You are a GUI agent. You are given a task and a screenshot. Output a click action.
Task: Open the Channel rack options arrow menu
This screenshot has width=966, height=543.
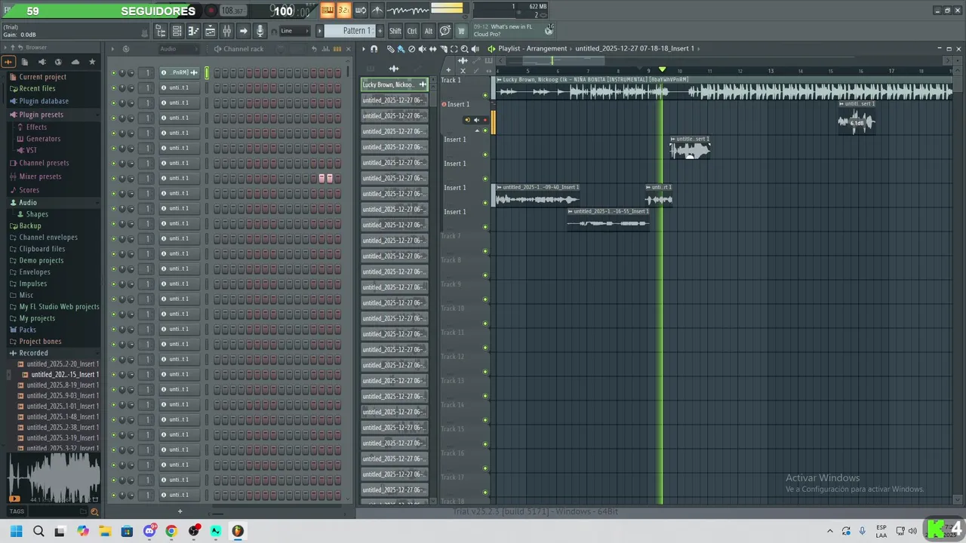(112, 49)
